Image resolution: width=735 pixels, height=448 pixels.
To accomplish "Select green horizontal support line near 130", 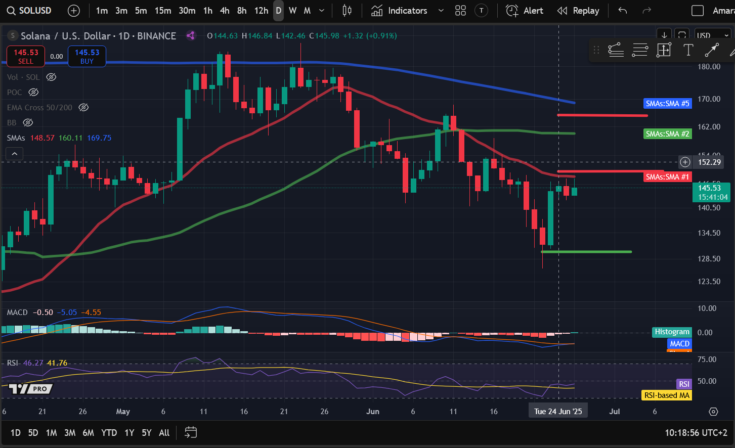I will coord(586,251).
